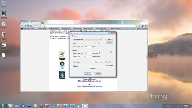Image resolution: width=192 pixels, height=108 pixels.
Task: Click the blue round icon left of Skype
Action: 66,106
